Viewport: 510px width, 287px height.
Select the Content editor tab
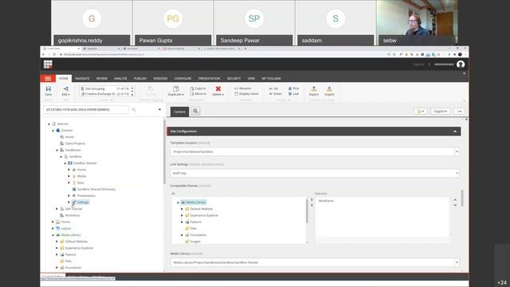coord(179,112)
